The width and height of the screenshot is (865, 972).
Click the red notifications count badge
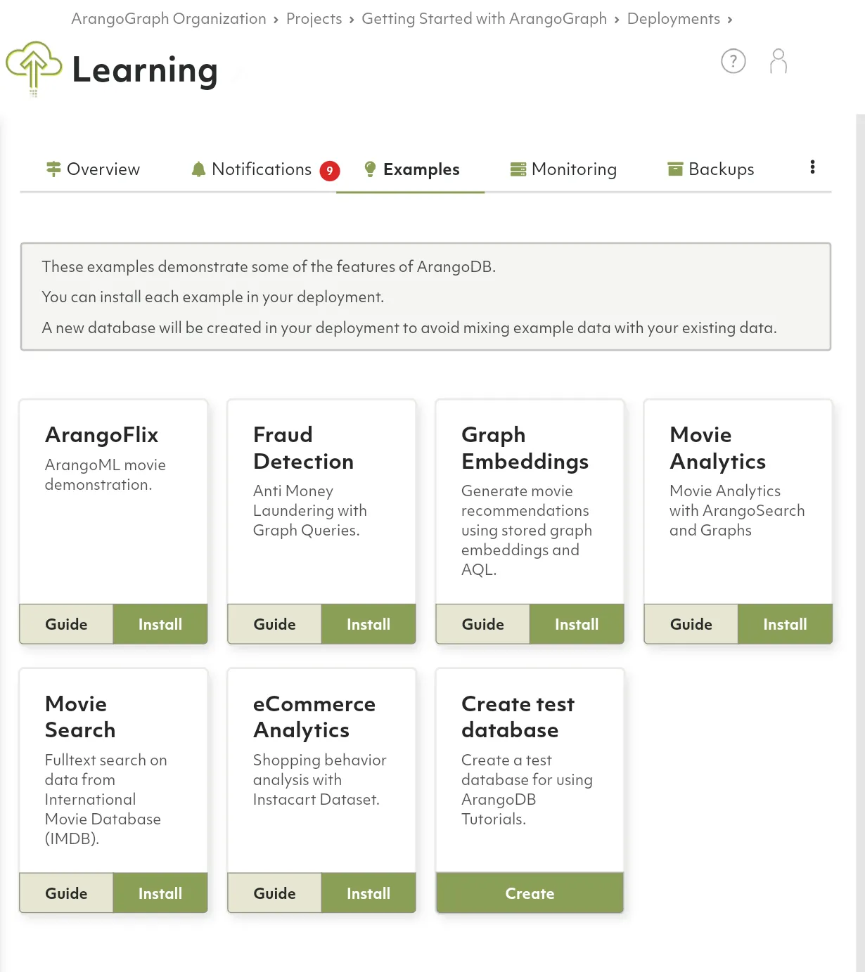(x=330, y=171)
